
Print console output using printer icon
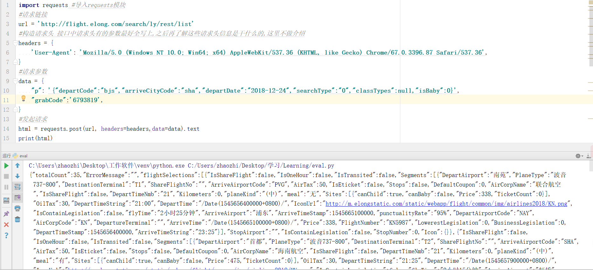pos(17,208)
